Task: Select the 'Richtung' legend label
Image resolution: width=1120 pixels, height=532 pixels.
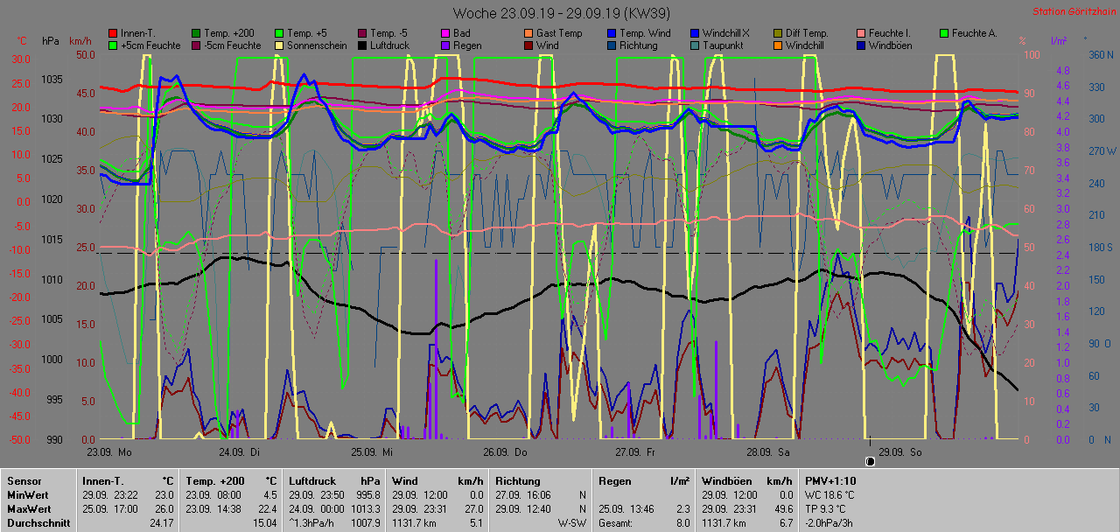Action: (x=639, y=45)
